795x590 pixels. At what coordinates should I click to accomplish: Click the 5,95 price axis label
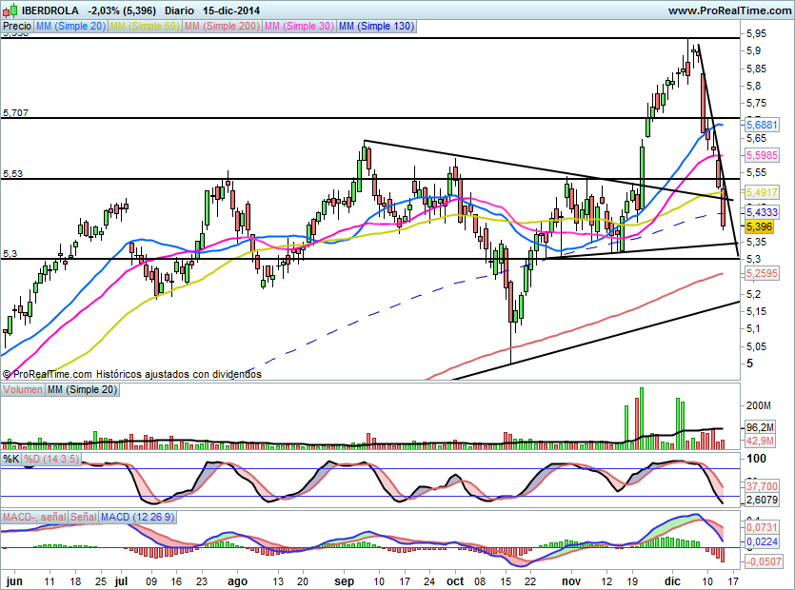tap(756, 33)
